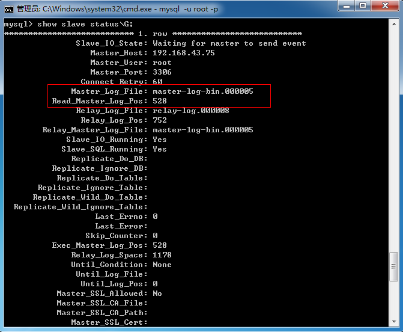Click the Replicate_Do_Table label

(x=102, y=178)
